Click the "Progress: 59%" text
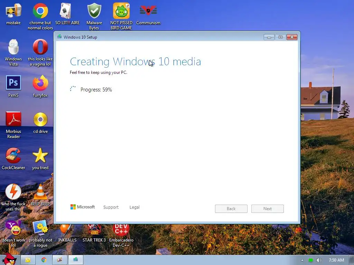Image resolution: width=354 pixels, height=265 pixels. tap(96, 89)
